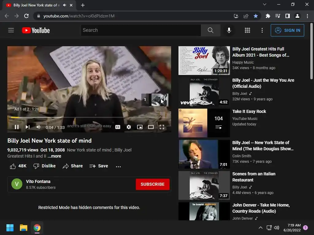Bookmark star in address bar

tap(256, 16)
